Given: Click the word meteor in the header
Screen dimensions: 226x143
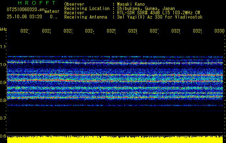Looking at the screenshot, I should [52, 11].
